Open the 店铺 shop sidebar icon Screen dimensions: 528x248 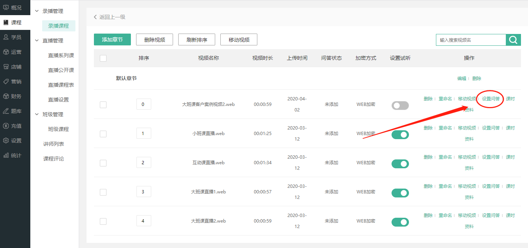(x=6, y=66)
